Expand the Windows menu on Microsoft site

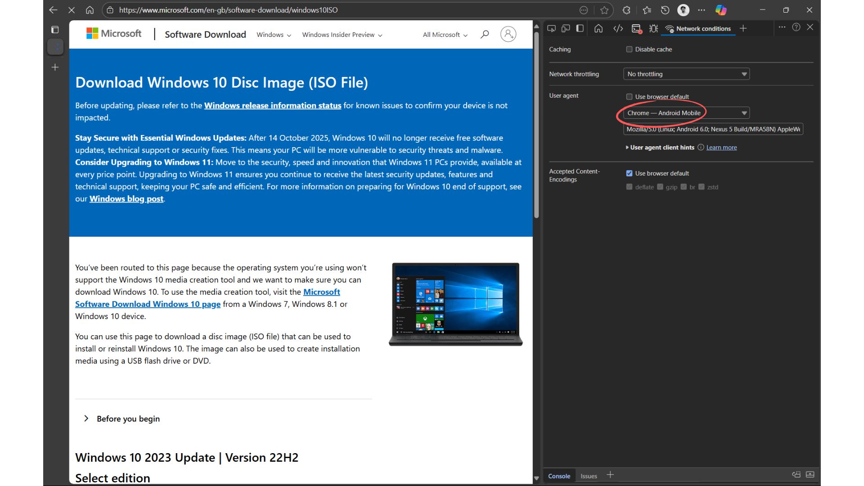[274, 35]
